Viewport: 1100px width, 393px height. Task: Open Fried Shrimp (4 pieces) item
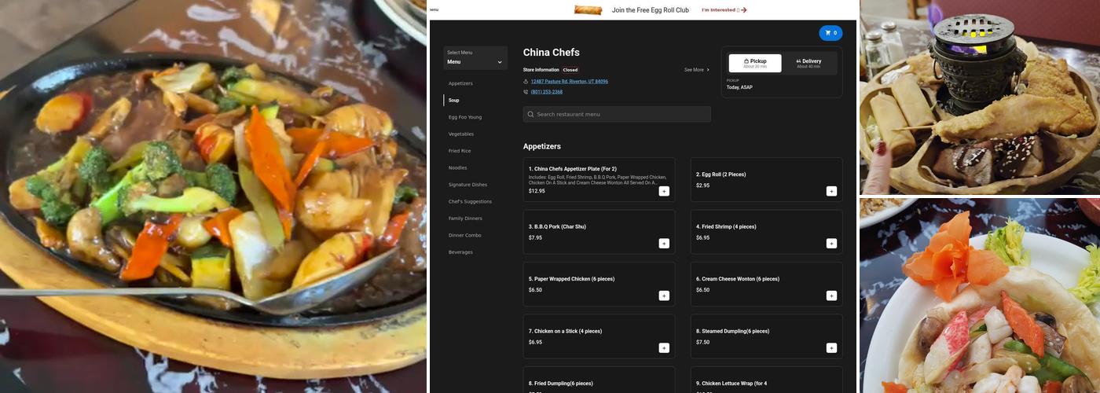point(767,232)
